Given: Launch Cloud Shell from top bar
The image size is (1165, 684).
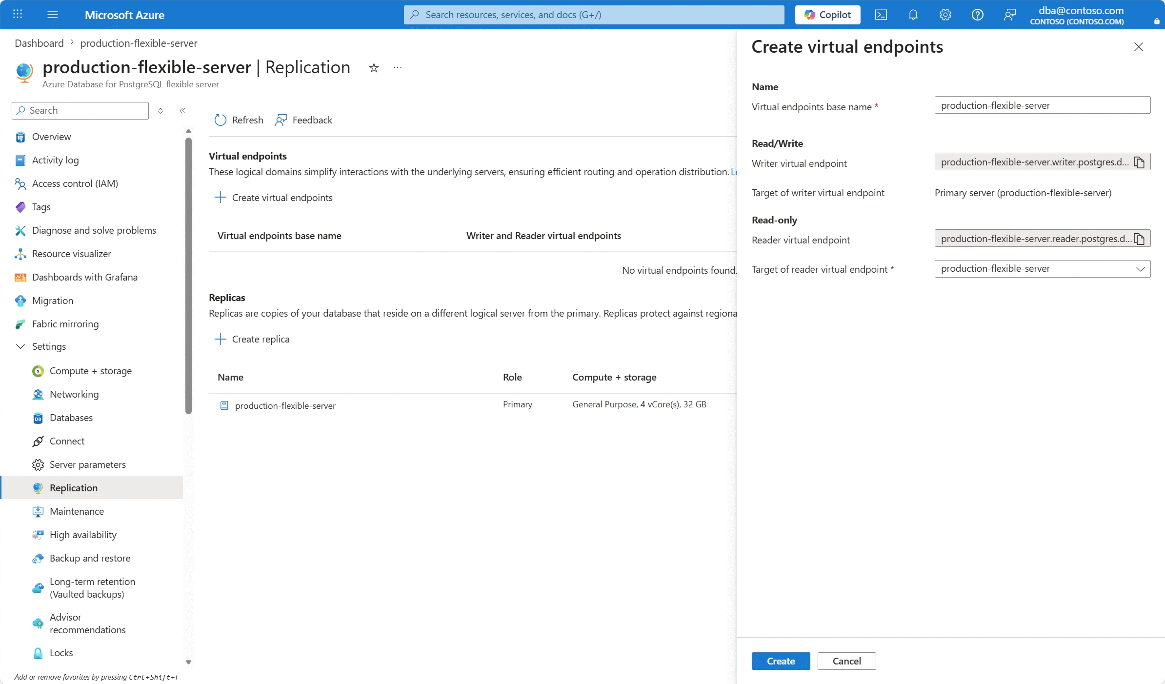Looking at the screenshot, I should 881,15.
